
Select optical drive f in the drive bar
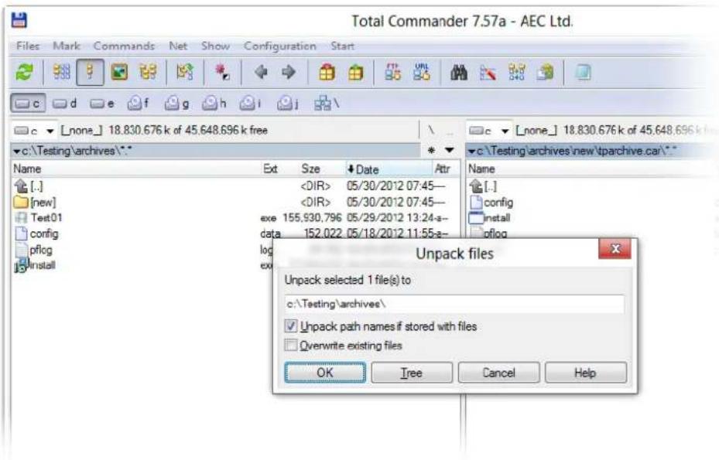click(139, 104)
